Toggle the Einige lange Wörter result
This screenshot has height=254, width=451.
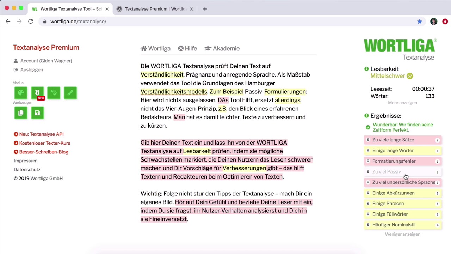(x=402, y=151)
